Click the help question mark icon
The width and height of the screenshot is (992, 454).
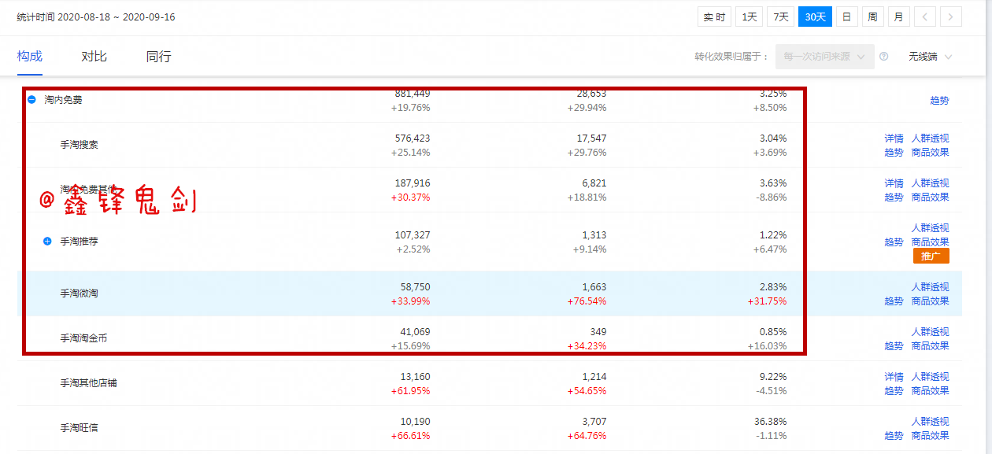pyautogui.click(x=883, y=57)
